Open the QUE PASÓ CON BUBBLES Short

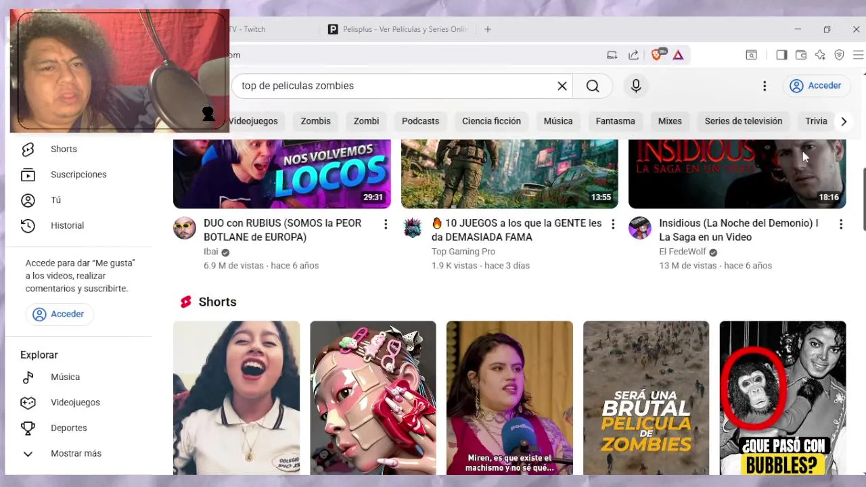[783, 398]
